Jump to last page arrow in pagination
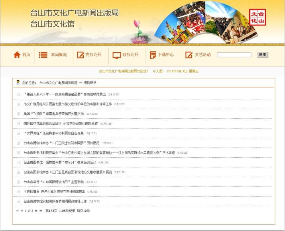Viewport: 285px width, 231px height. pyautogui.click(x=41, y=211)
